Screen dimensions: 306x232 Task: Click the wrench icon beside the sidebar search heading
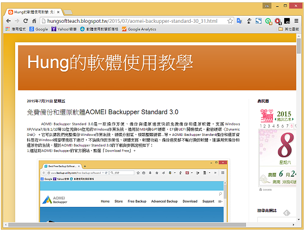click(x=287, y=213)
